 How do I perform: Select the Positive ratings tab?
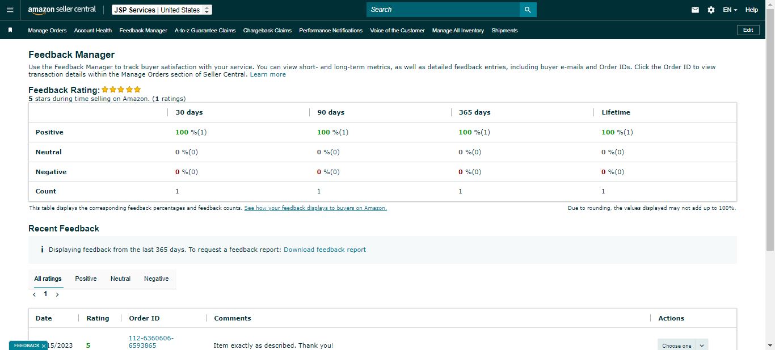(x=86, y=279)
